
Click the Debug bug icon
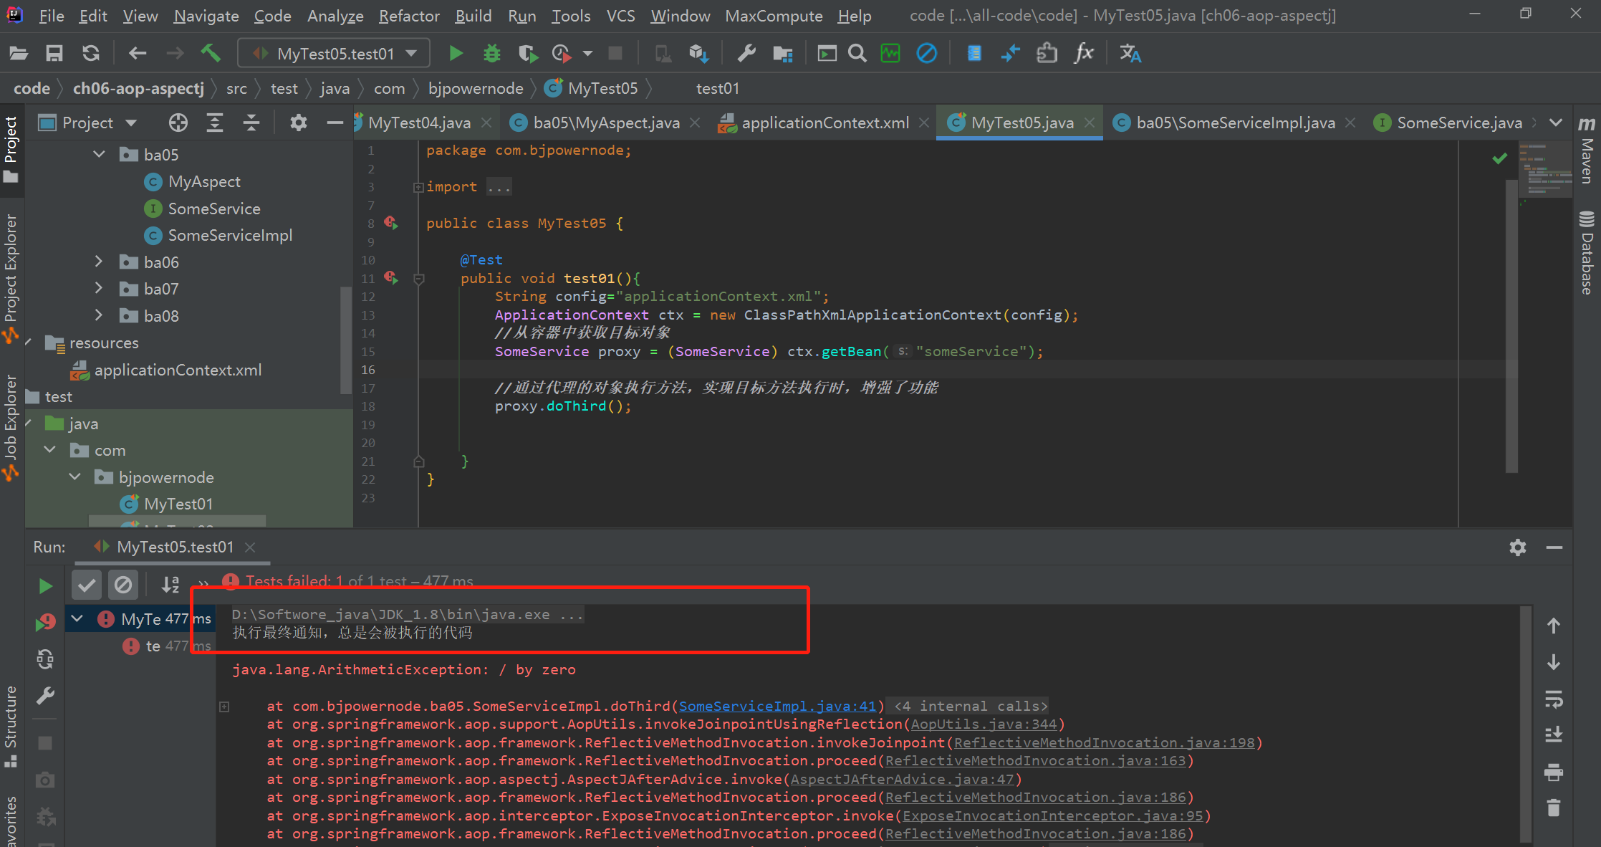tap(492, 53)
